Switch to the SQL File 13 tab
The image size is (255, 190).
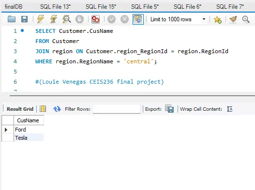(56, 7)
